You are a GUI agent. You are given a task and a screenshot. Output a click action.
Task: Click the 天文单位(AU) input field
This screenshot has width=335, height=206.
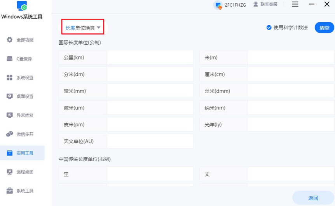150,141
